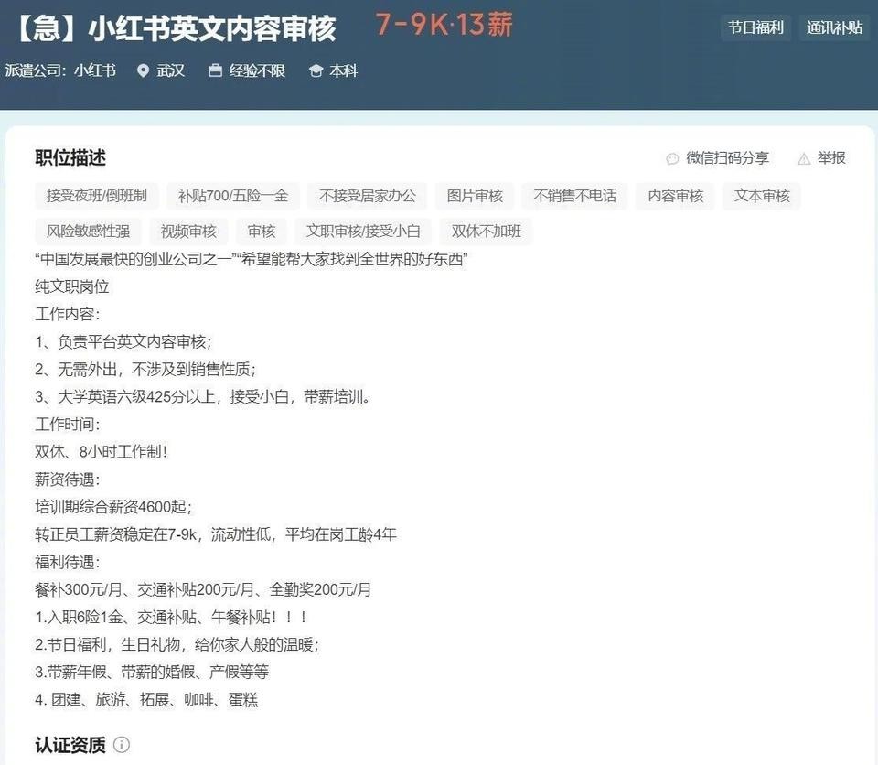The width and height of the screenshot is (878, 765).
Task: Click the standalone 审核 tag
Action: [262, 231]
